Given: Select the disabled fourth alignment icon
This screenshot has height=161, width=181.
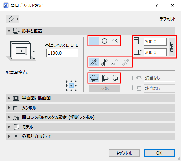Looking at the screenshot, I should (x=125, y=62).
